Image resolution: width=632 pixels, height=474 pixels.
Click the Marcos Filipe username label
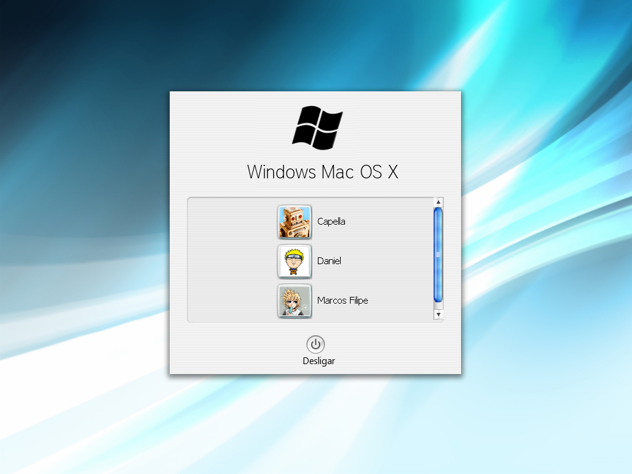coord(343,301)
